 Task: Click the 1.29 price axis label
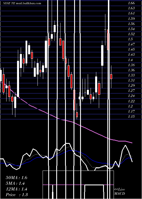[x=131, y=85]
